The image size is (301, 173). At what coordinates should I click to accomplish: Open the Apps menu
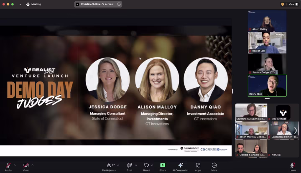click(198, 167)
